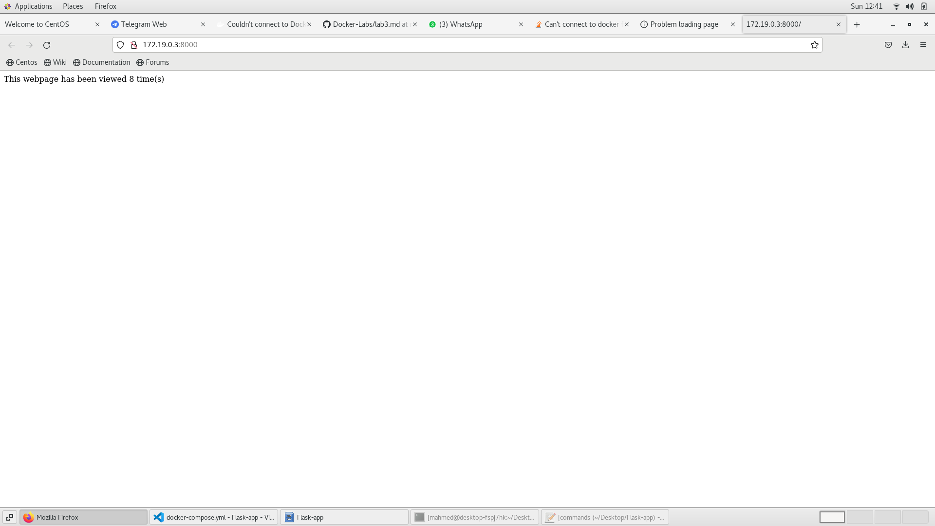Click the volume icon in system tray
The image size is (935, 526).
point(909,6)
